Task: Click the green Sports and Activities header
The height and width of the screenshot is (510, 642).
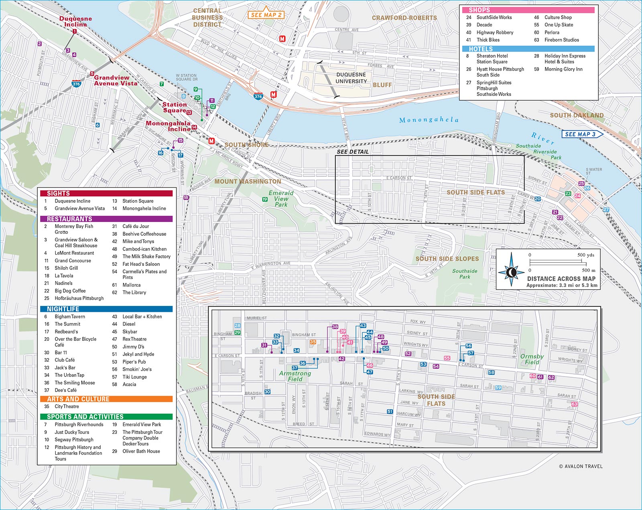Action: pos(106,417)
